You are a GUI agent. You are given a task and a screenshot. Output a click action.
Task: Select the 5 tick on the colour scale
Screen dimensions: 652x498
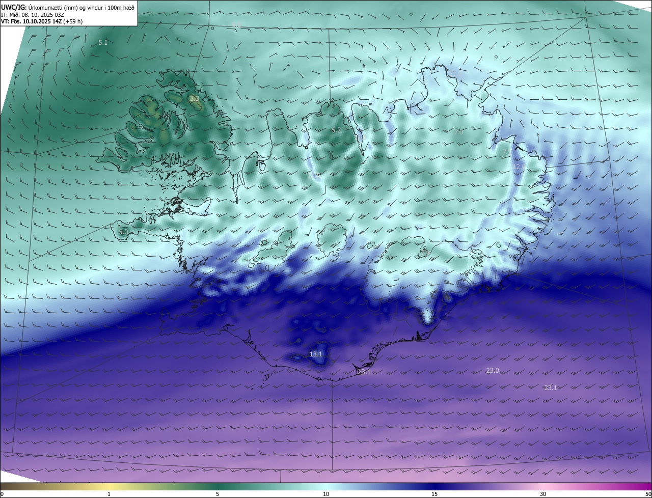click(x=218, y=494)
